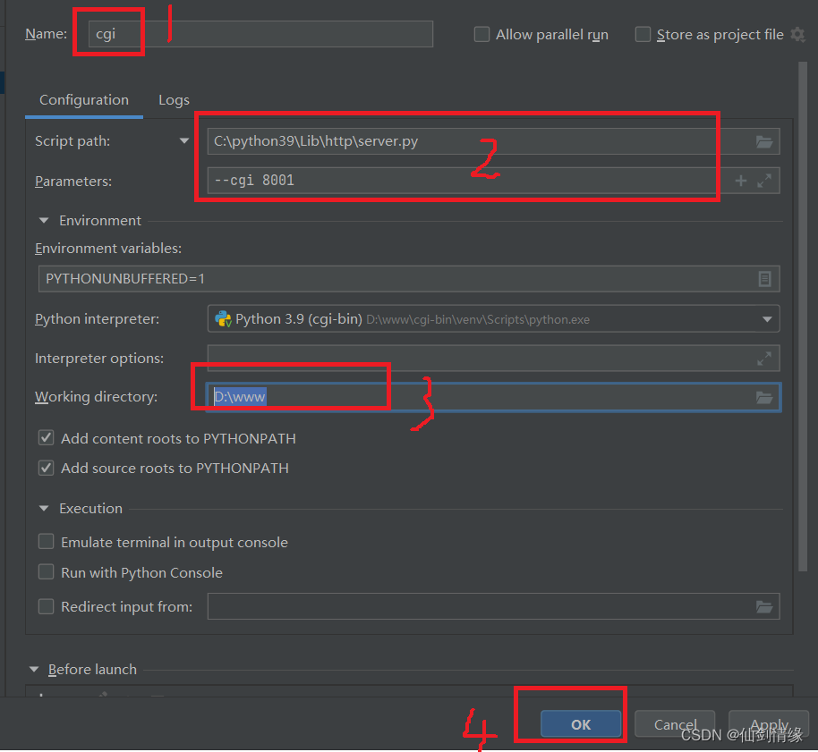Enable Allow parallel run

481,34
